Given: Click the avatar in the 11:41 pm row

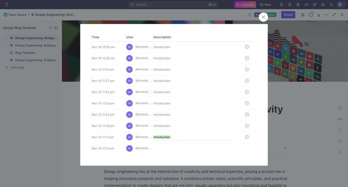Looking at the screenshot, I should tap(130, 70).
